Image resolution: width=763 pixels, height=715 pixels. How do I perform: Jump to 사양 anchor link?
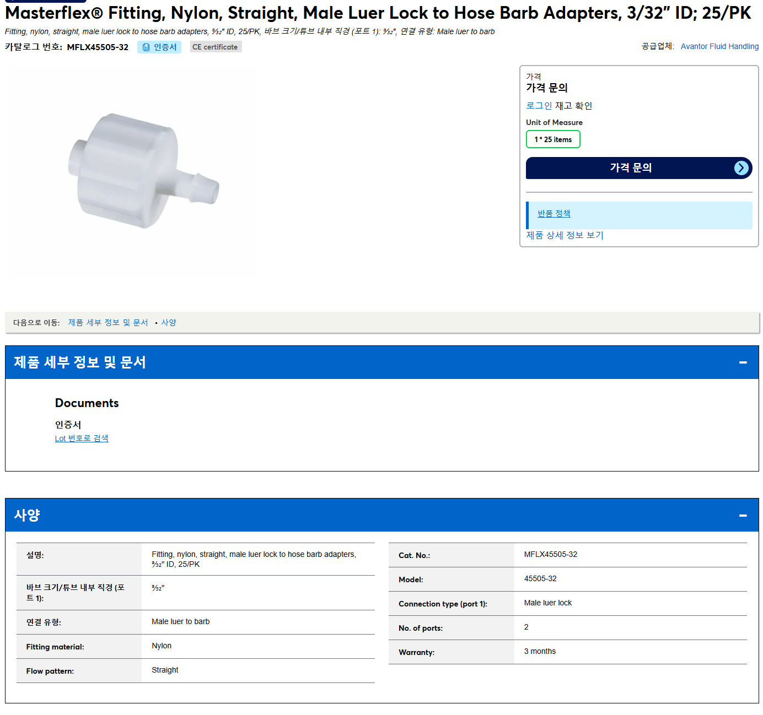point(169,323)
